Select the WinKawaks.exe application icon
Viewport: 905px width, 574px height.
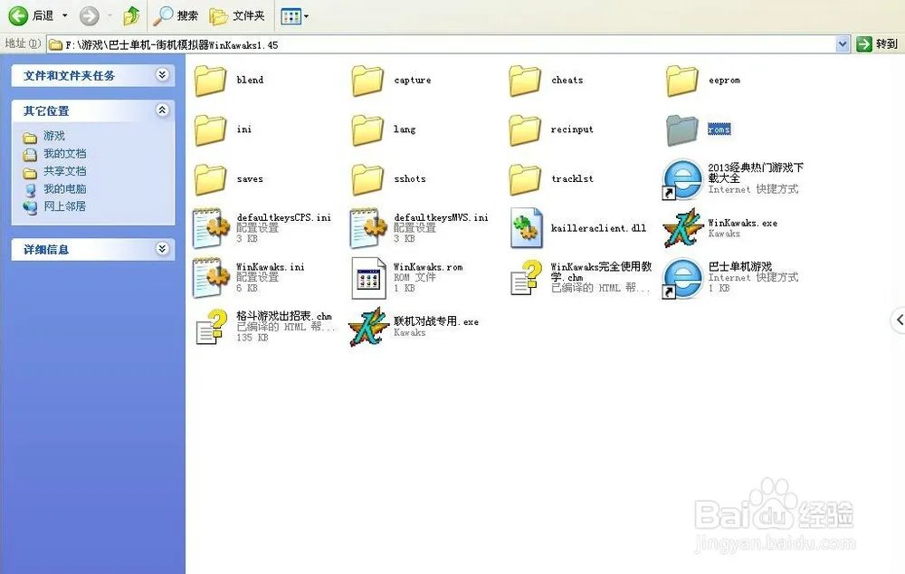682,228
